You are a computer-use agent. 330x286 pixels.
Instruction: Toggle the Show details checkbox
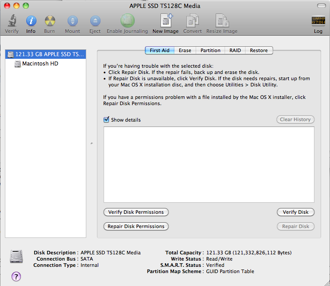106,119
